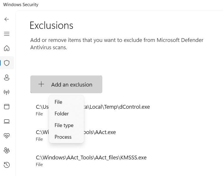
Task: Open Protection history clock icon
Action: [x=7, y=165]
